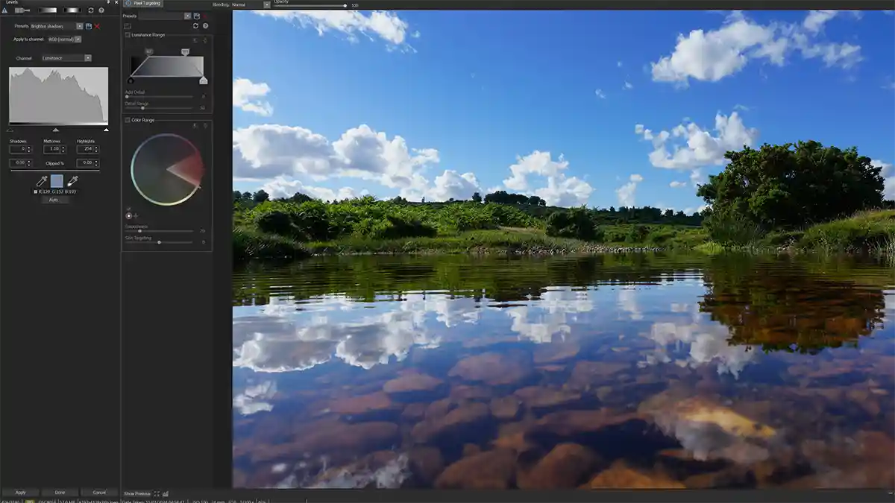The image size is (895, 503).
Task: Click the first eyedropper icon in Color Range
Action: (x=195, y=126)
